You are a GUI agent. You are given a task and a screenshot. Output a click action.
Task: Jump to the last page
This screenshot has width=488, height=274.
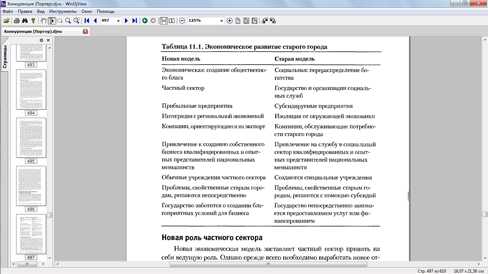point(134,21)
